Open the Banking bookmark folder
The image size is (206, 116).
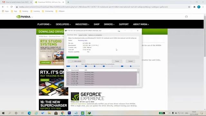[x=24, y=11]
